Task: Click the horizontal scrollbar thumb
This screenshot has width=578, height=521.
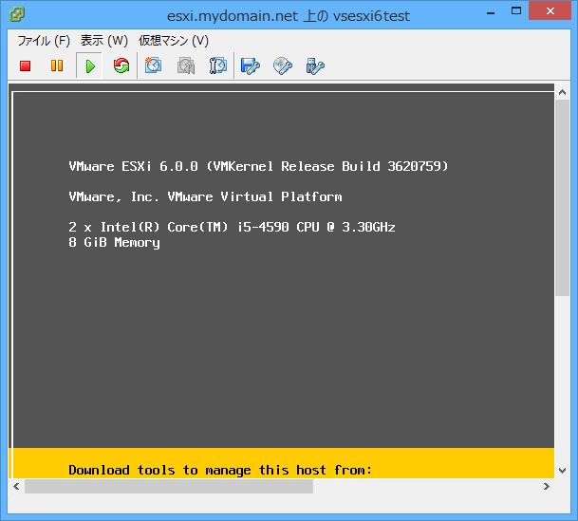Action: tap(169, 487)
